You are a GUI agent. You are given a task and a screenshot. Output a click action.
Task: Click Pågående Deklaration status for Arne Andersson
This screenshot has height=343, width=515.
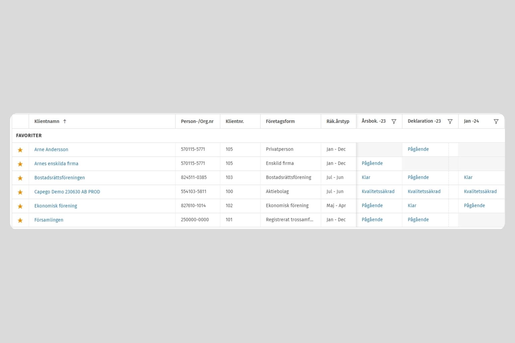coord(418,149)
